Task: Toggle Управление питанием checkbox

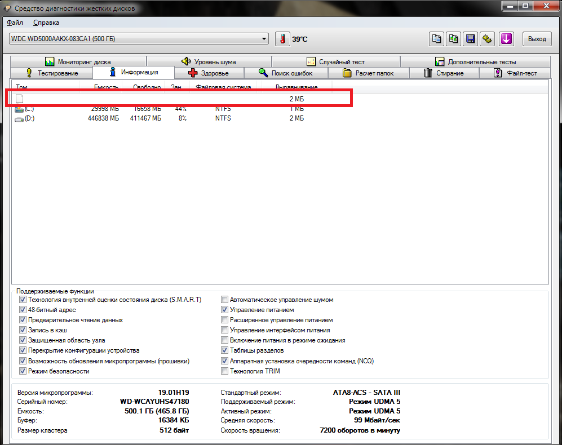Action: tap(224, 310)
